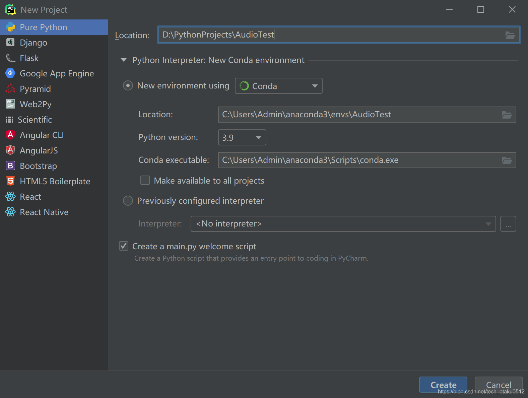Click the Web2Py project type icon

coord(10,104)
